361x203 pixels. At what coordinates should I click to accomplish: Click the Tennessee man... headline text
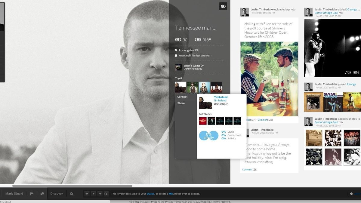tap(196, 28)
